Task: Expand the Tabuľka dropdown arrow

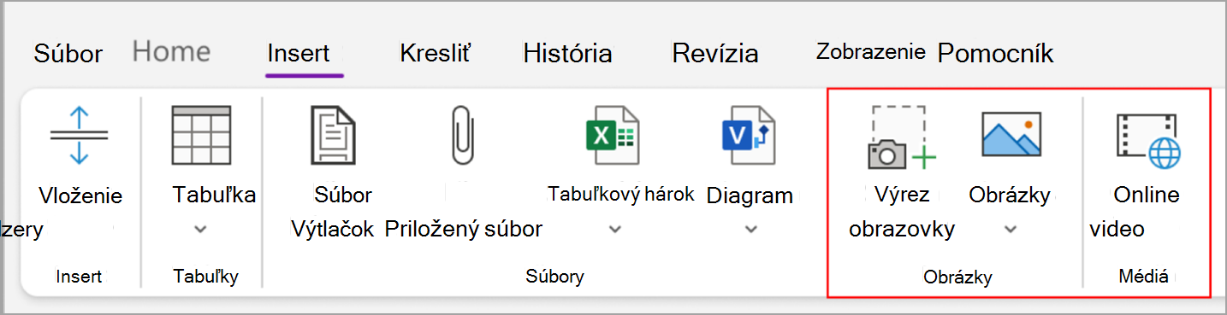Action: point(201,229)
